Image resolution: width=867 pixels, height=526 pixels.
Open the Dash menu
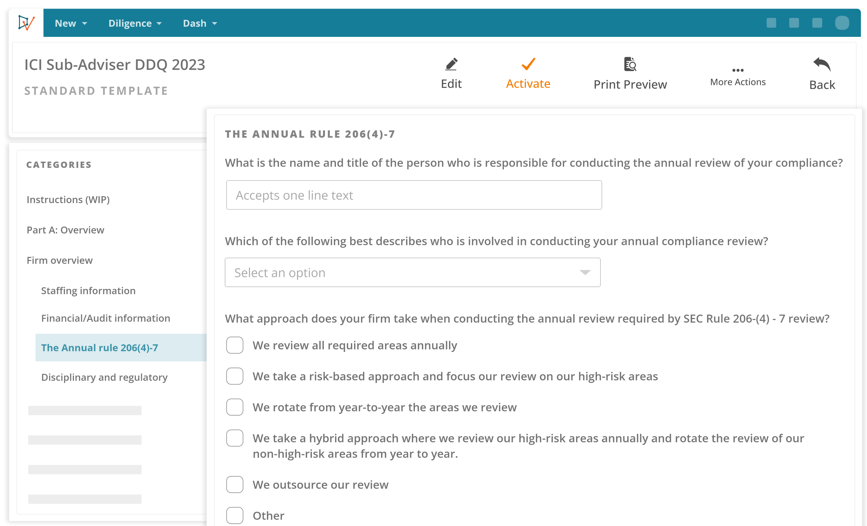200,23
